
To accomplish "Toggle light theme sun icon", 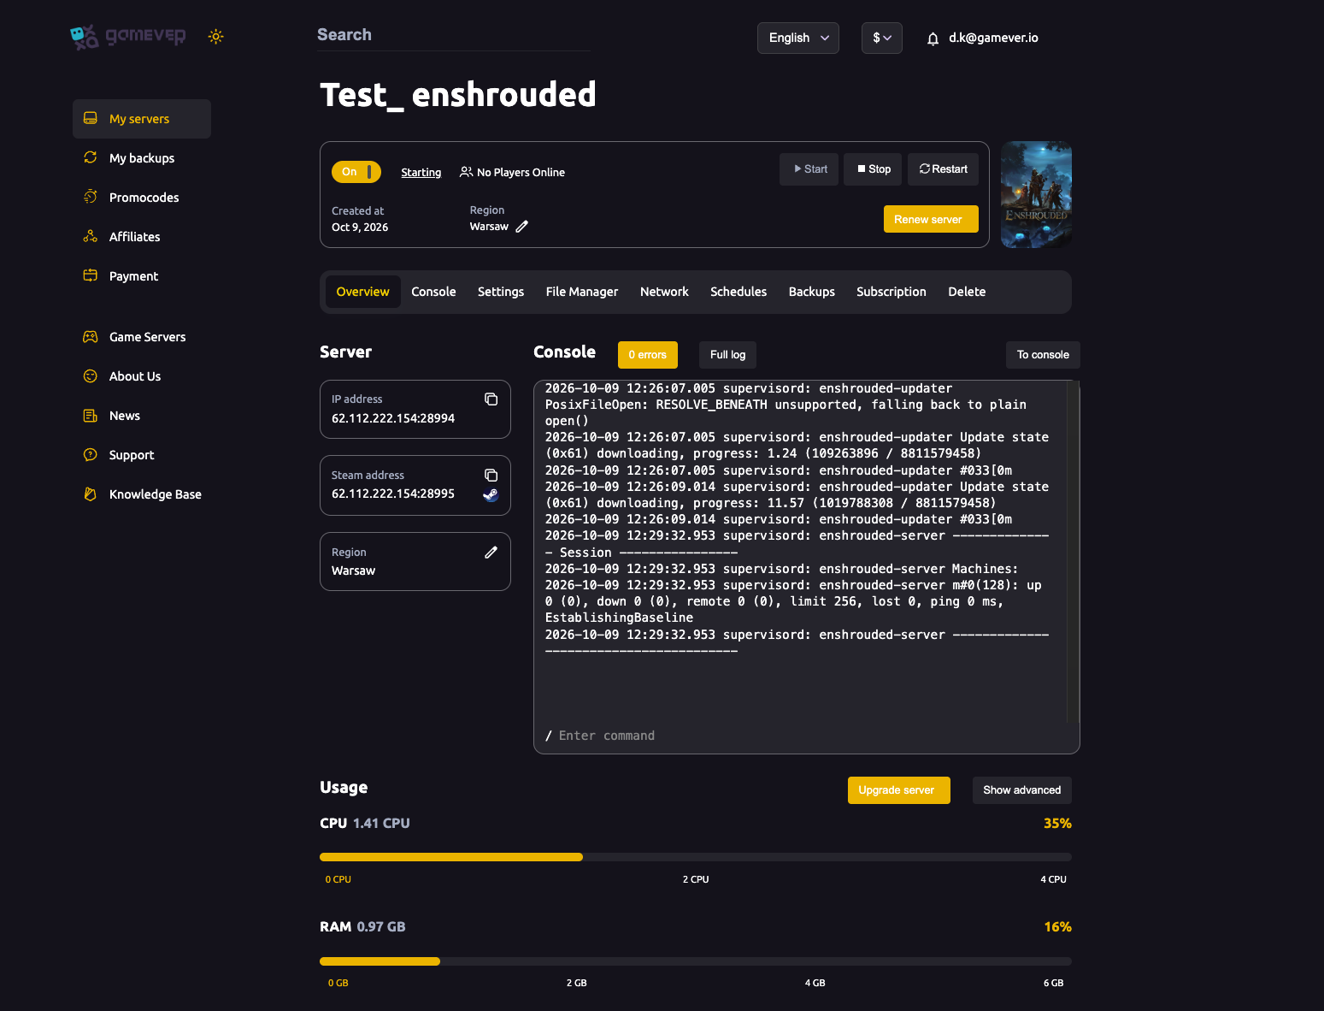I will point(216,37).
